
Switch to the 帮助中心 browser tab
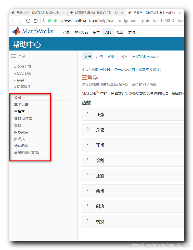pyautogui.click(x=38, y=13)
